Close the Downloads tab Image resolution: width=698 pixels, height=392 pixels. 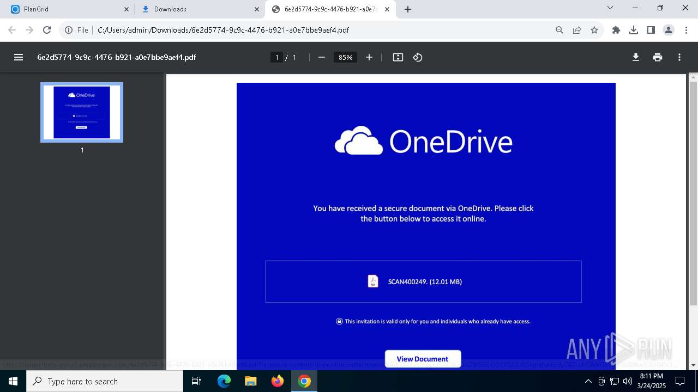click(x=257, y=9)
